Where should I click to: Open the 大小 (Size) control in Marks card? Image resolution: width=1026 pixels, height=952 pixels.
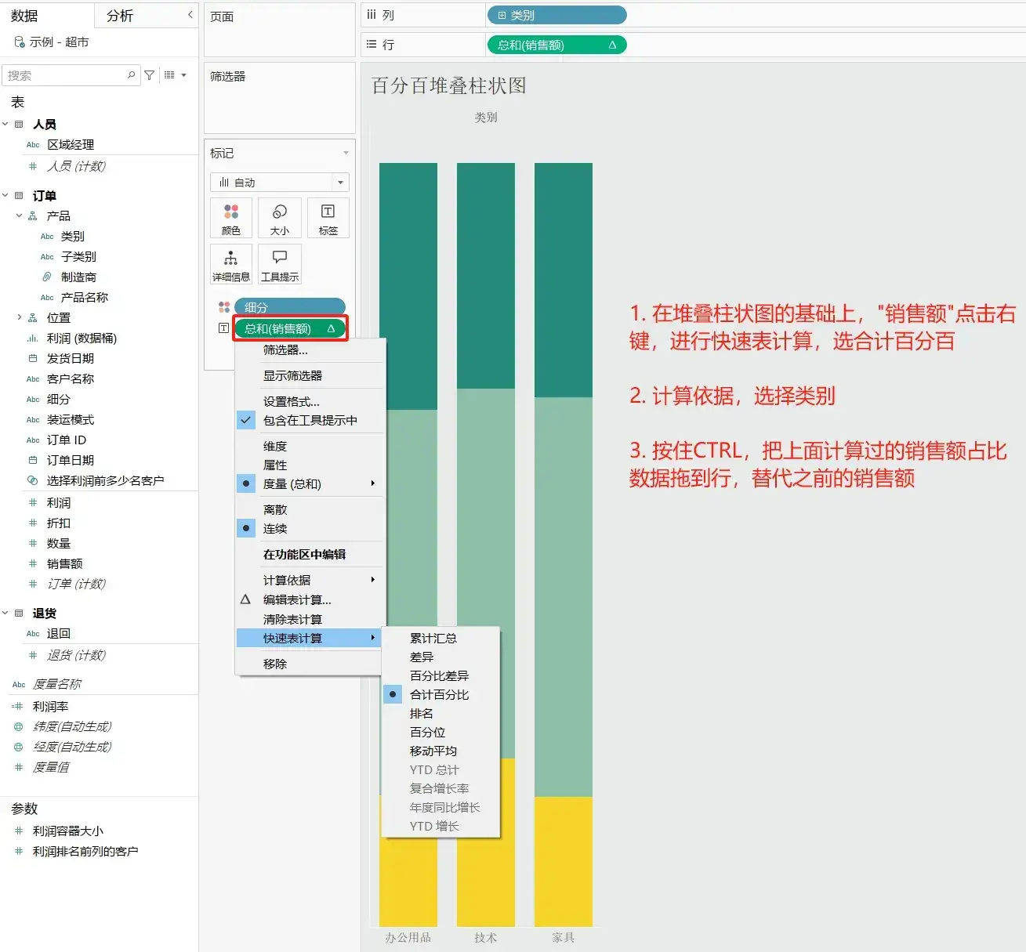[279, 218]
